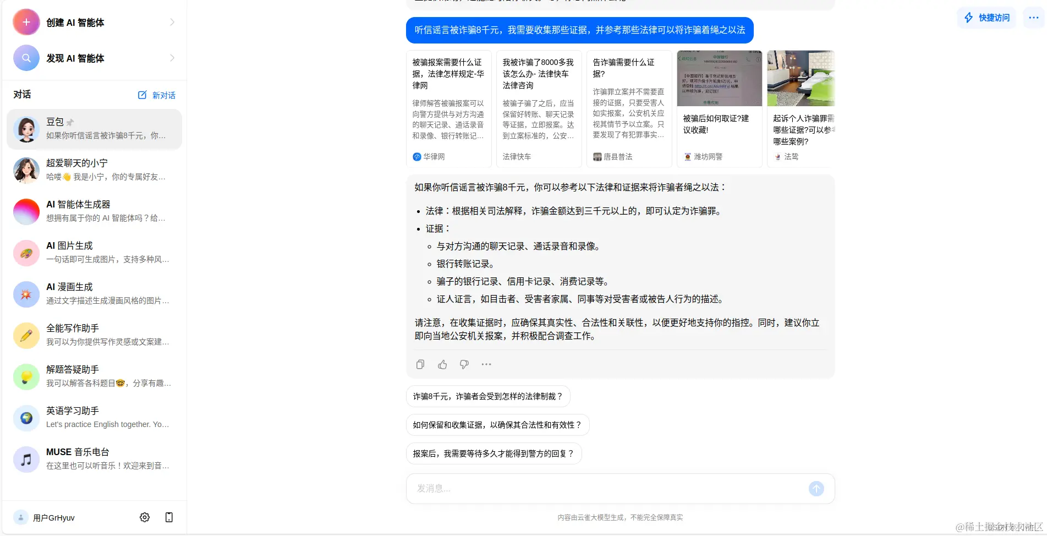Click the plus icon for 创建 AI 智能体
The image size is (1047, 536).
pyautogui.click(x=26, y=22)
